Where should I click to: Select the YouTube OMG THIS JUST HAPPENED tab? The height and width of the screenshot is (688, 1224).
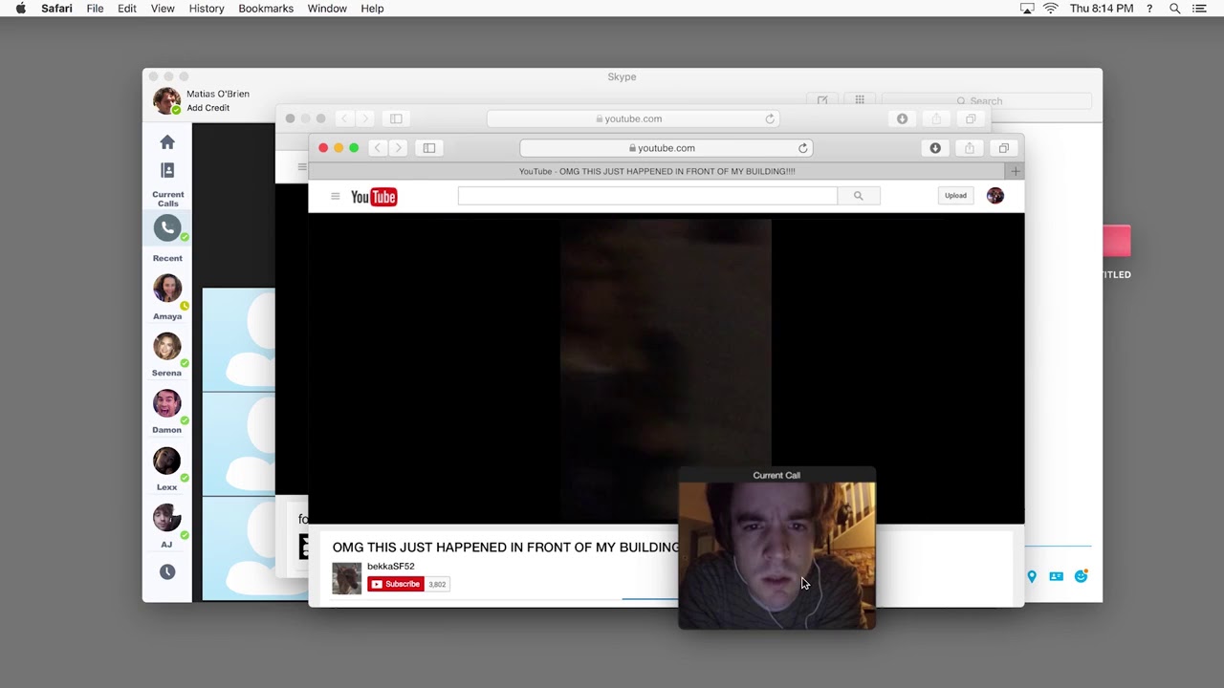(657, 172)
